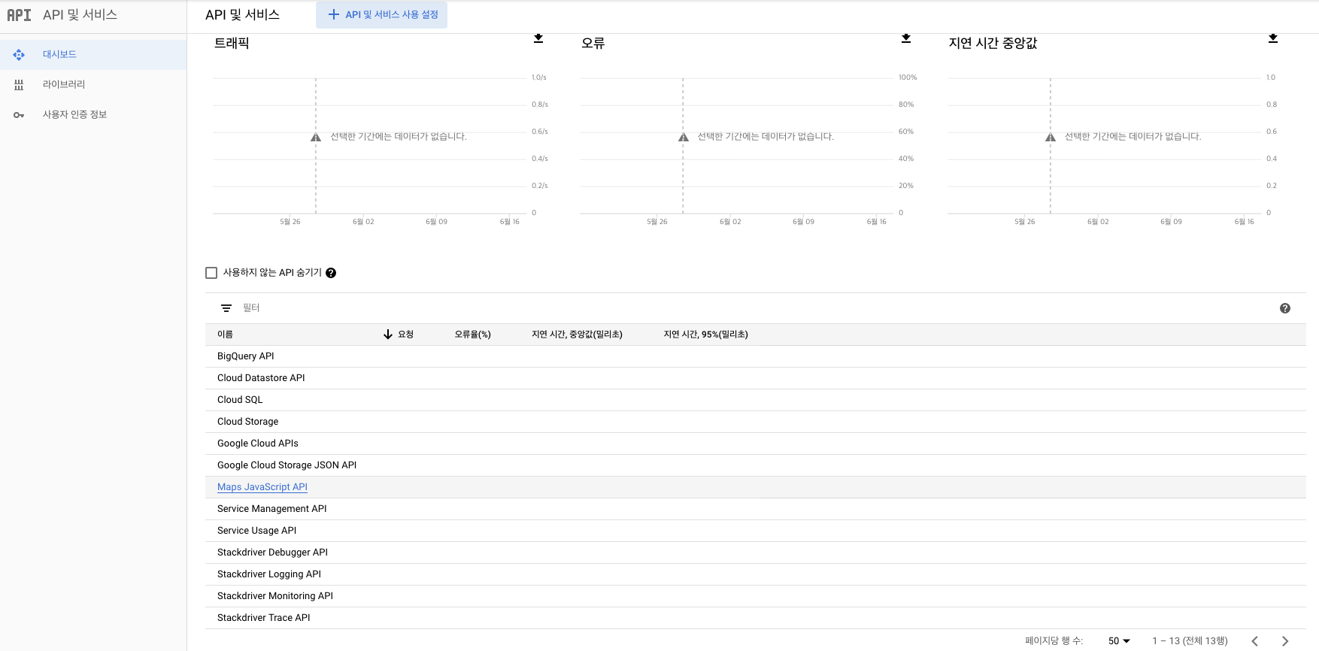Open the Service Management API row

(755, 509)
